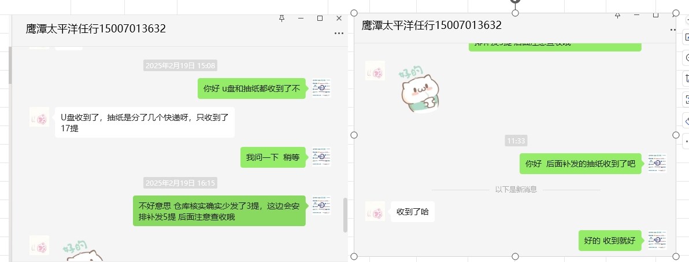
Task: Click the bottom-right resize handle of selected picture
Action: pos(676,256)
